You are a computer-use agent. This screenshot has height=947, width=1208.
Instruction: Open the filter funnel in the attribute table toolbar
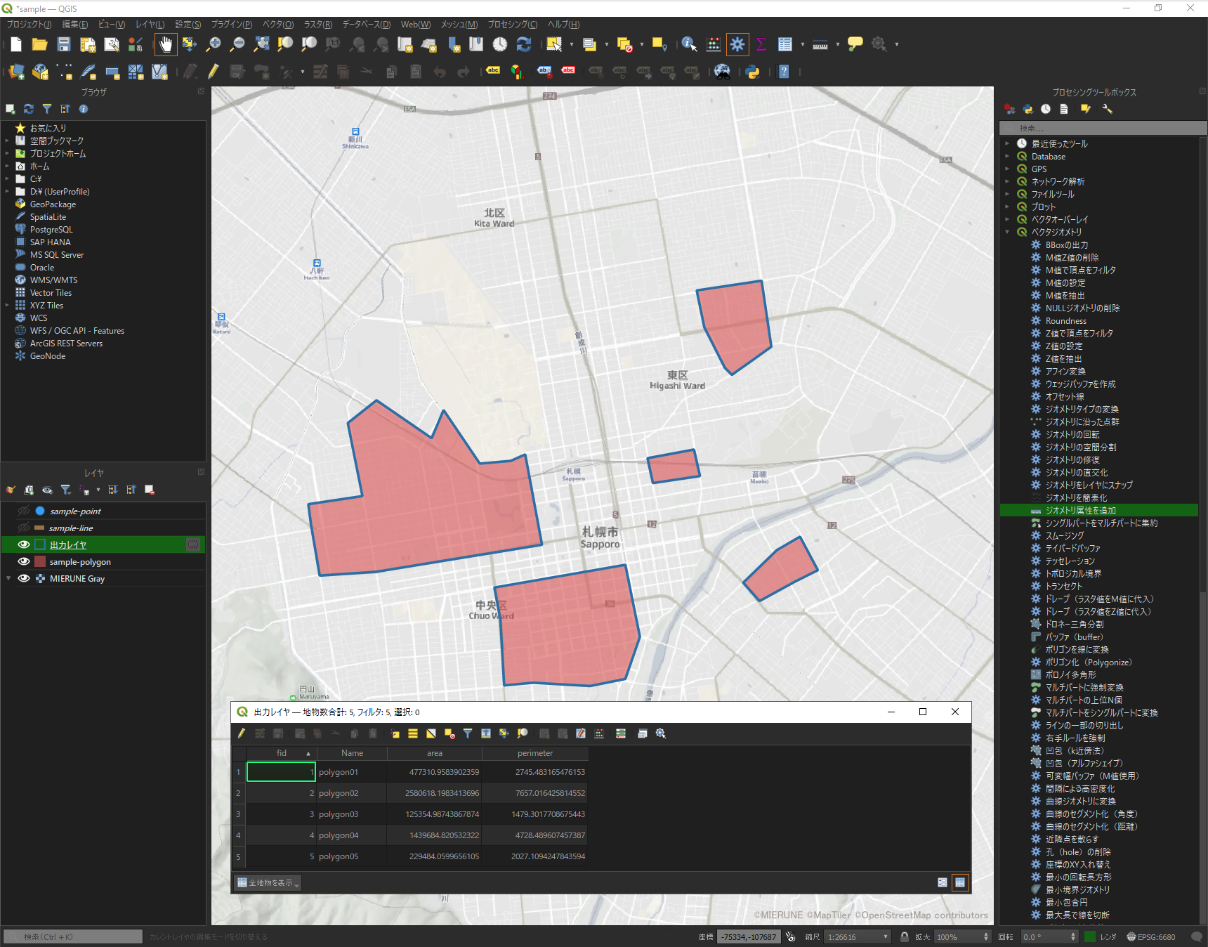click(x=468, y=733)
